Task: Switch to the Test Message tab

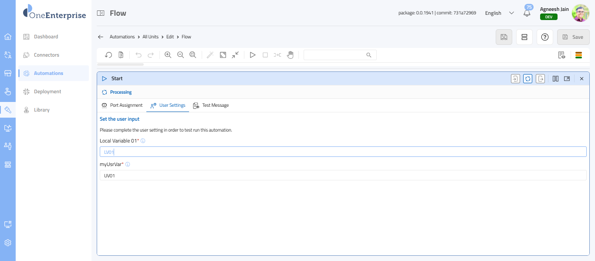Action: coord(211,105)
